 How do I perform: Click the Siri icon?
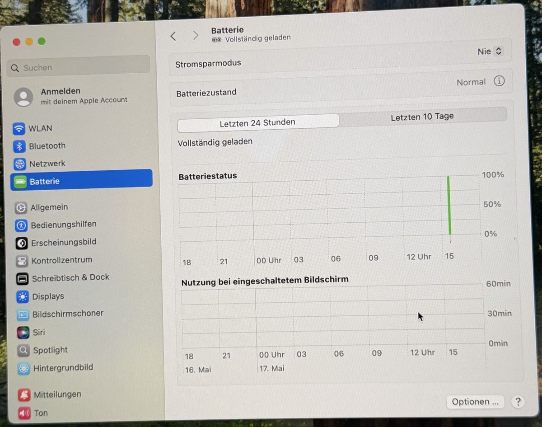click(23, 333)
